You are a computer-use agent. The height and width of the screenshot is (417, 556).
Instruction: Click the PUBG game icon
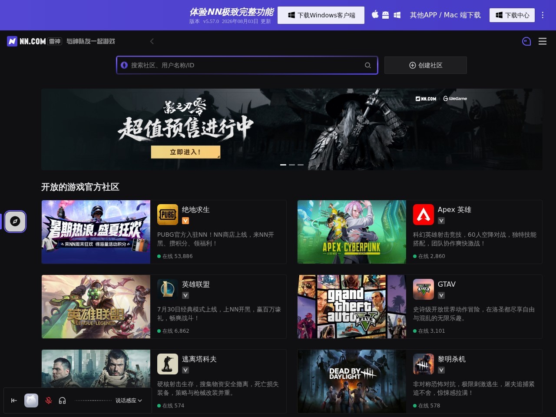(x=168, y=215)
